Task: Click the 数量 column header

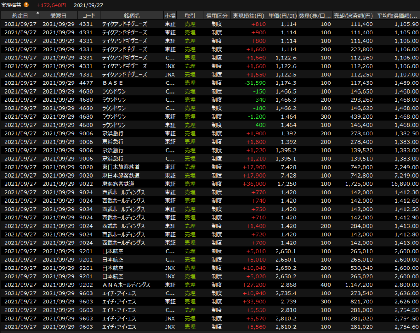Action: (315, 16)
